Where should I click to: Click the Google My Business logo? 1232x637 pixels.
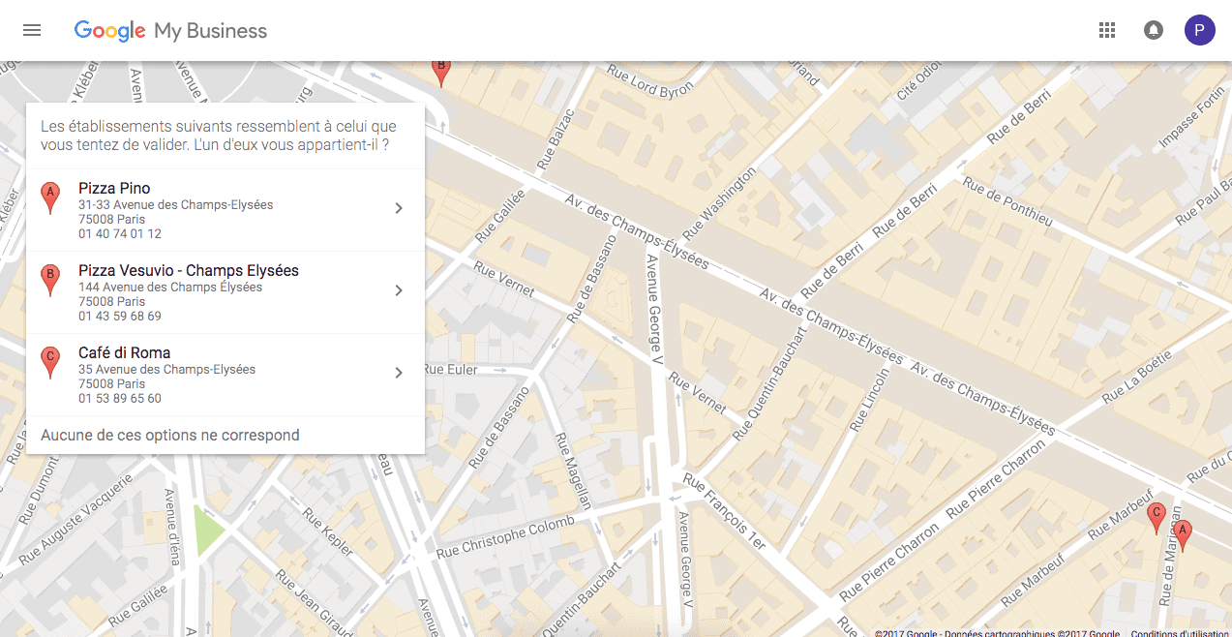click(170, 31)
